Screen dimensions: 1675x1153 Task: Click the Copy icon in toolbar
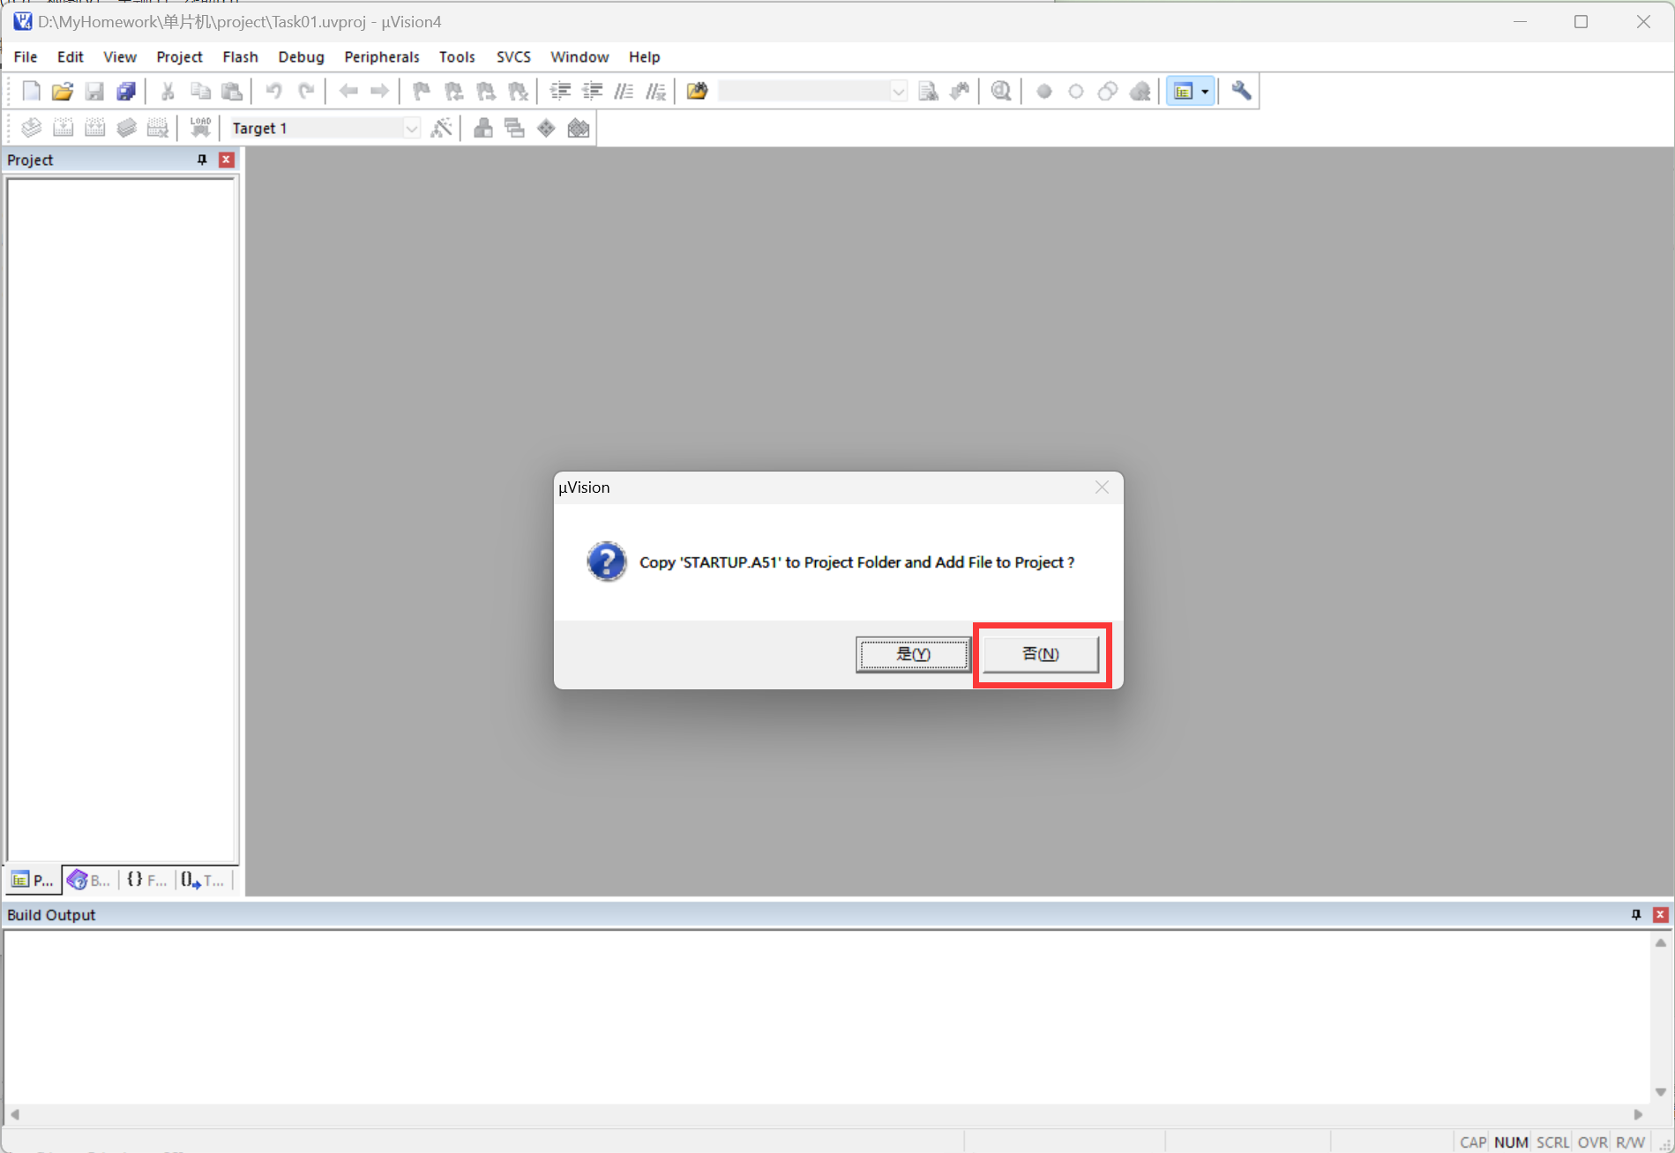pyautogui.click(x=200, y=91)
